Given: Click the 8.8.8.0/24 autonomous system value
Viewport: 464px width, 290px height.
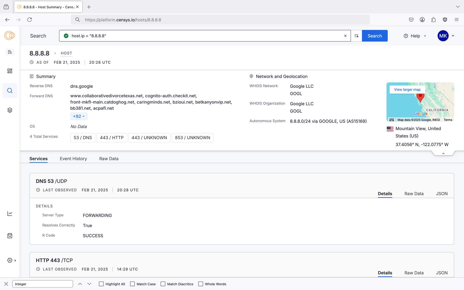Looking at the screenshot, I should click(328, 121).
